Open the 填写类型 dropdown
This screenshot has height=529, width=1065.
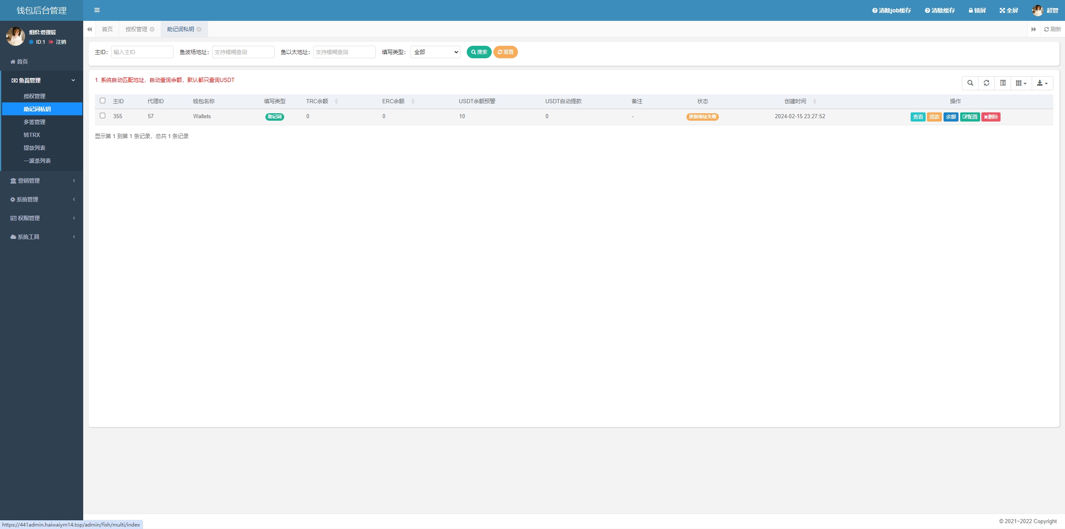tap(435, 52)
